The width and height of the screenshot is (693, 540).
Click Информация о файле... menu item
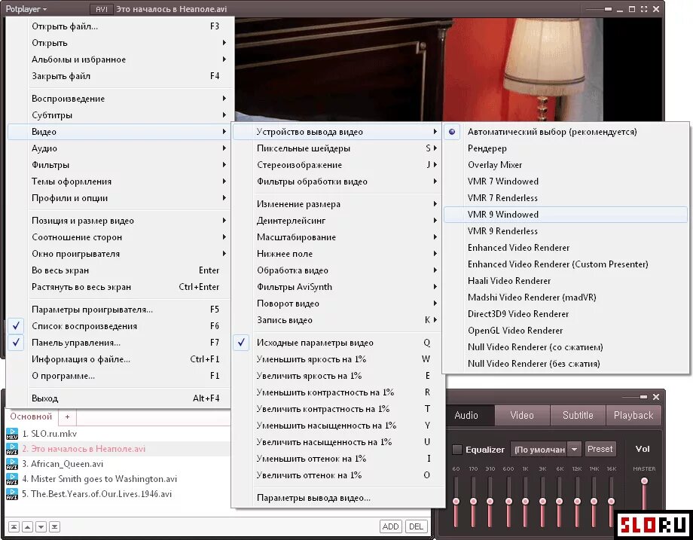click(x=118, y=359)
